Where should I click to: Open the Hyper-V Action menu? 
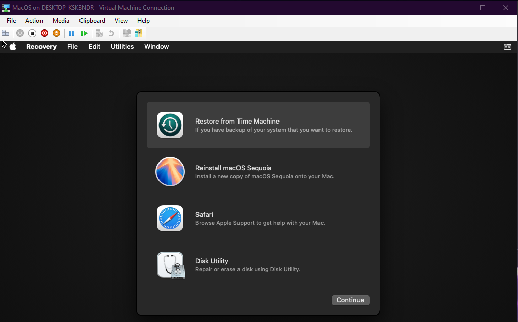coord(34,21)
